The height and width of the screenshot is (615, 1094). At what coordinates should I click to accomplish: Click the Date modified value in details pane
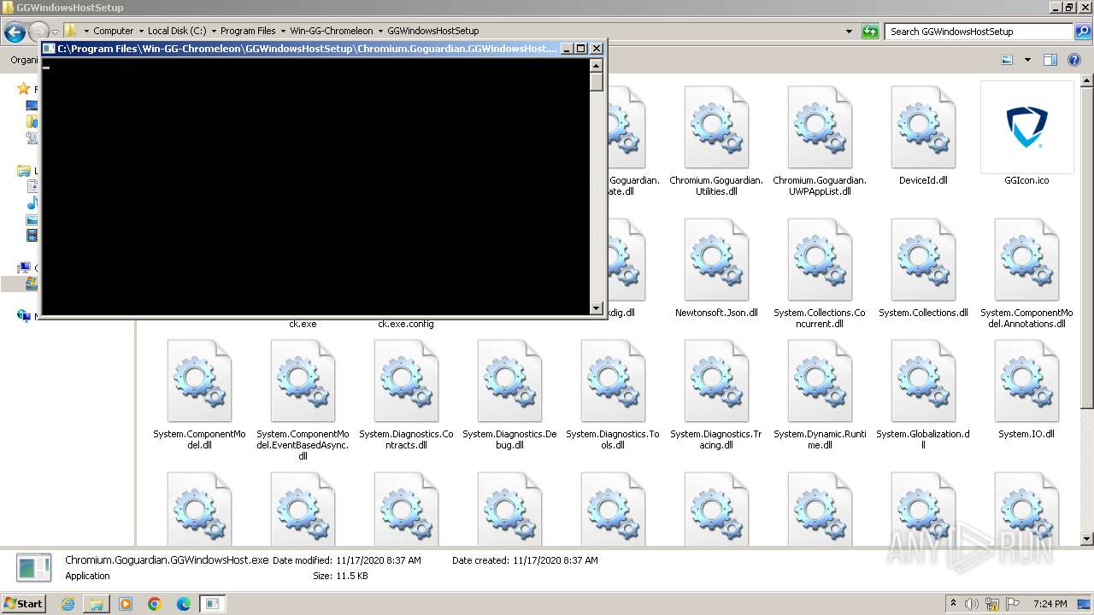(x=379, y=560)
